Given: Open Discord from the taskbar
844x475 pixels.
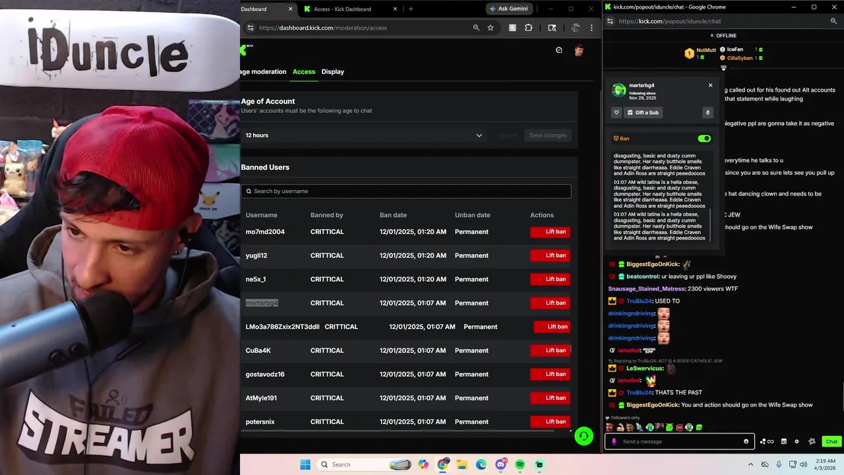Looking at the screenshot, I should point(500,464).
